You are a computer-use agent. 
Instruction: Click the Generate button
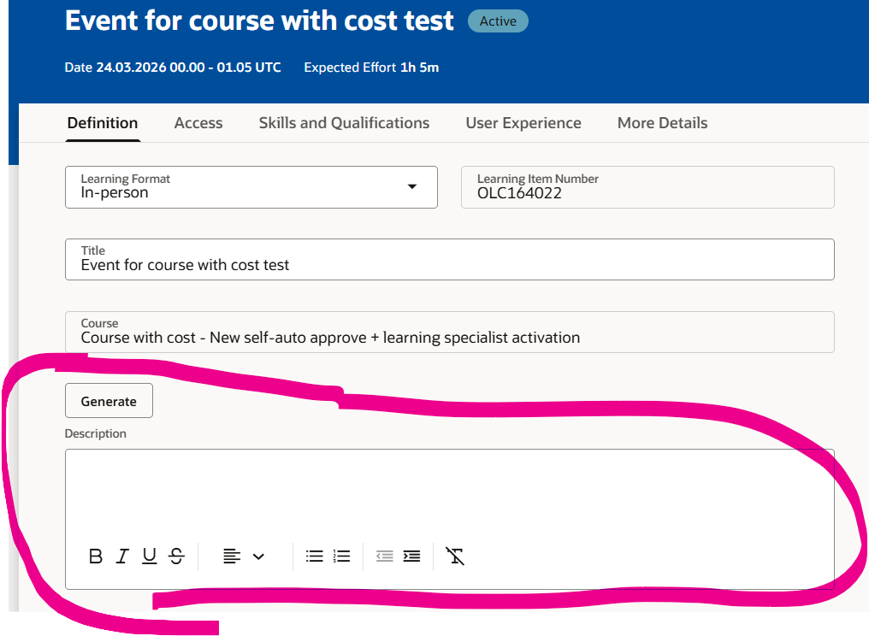point(109,401)
